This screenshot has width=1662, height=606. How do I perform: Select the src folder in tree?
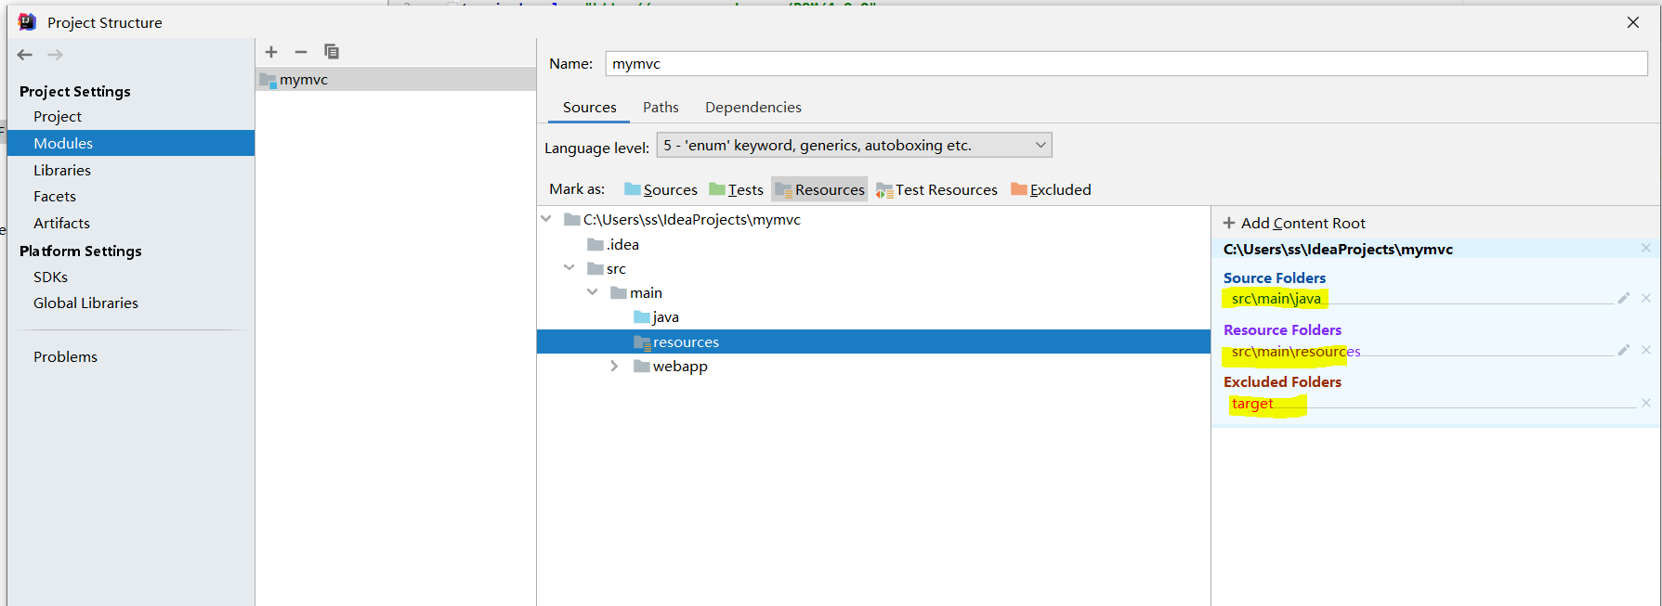[x=607, y=269]
